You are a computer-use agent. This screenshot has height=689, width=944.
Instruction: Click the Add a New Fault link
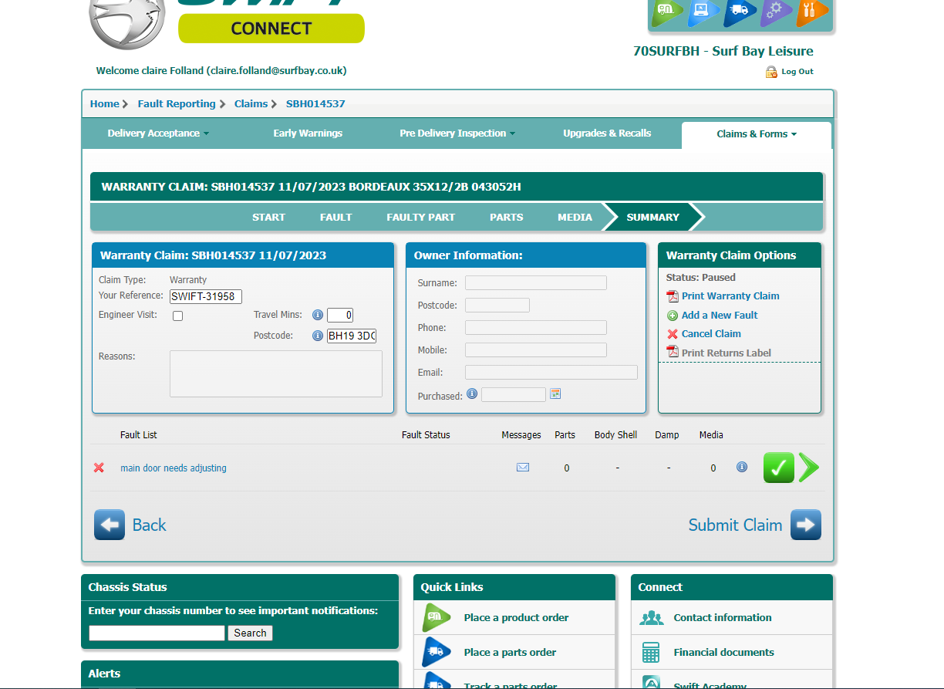coord(720,316)
